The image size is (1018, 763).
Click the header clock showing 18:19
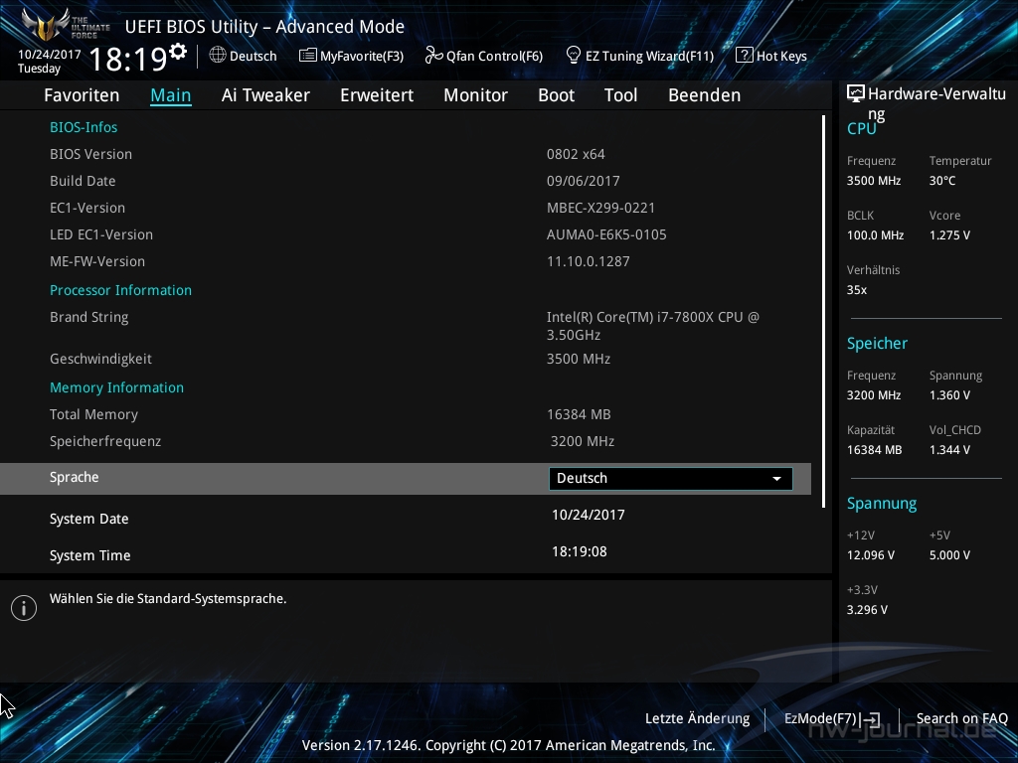128,59
